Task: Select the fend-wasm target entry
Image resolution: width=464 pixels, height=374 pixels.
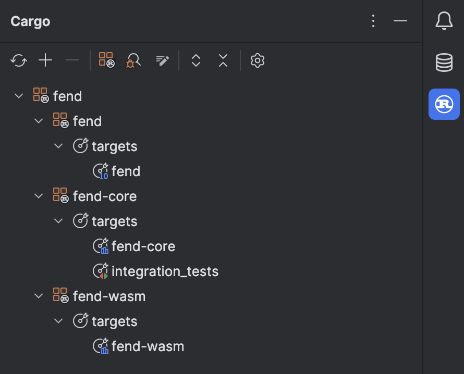Action: point(146,346)
